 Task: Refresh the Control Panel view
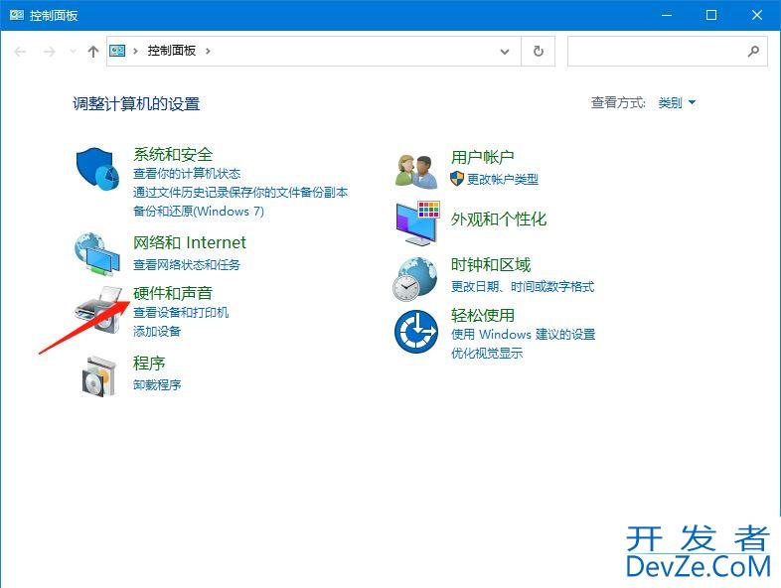(x=538, y=51)
